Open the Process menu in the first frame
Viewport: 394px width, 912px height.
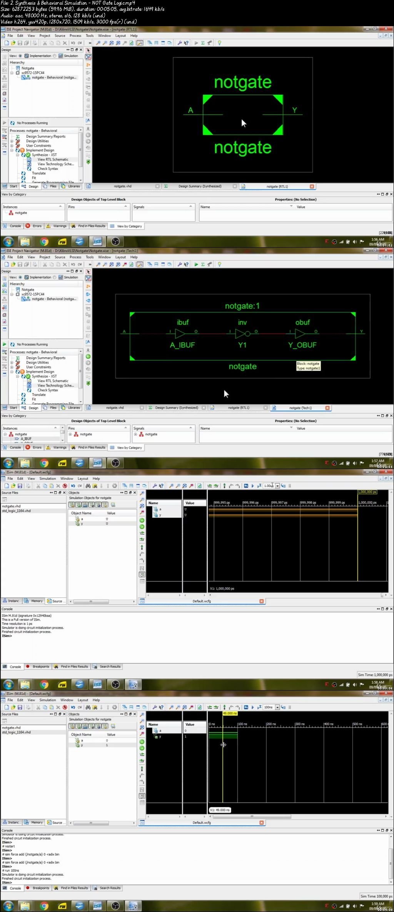(75, 35)
